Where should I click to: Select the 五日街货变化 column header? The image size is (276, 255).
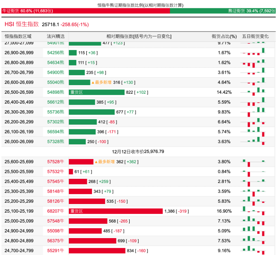click(x=255, y=36)
